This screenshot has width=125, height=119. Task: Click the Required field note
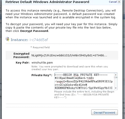[x=40, y=47]
